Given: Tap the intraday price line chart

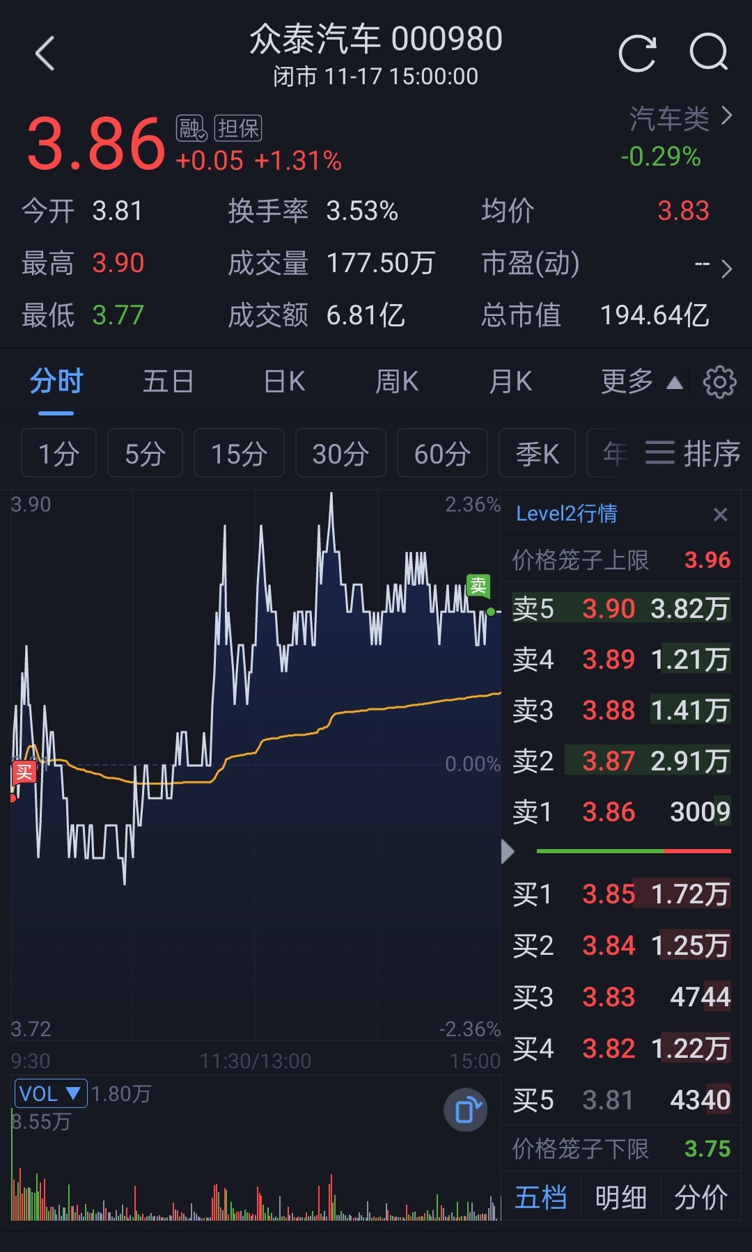Looking at the screenshot, I should coord(256,766).
